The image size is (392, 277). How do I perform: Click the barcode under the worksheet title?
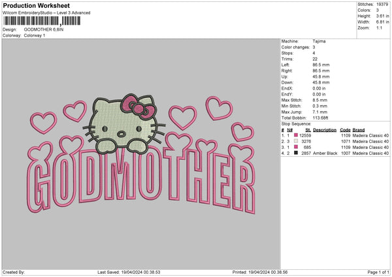click(42, 21)
